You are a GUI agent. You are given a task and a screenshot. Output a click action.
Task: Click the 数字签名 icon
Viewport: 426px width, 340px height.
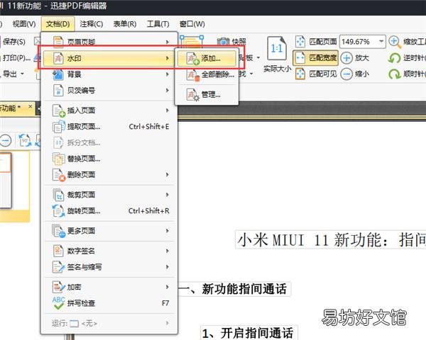58,251
